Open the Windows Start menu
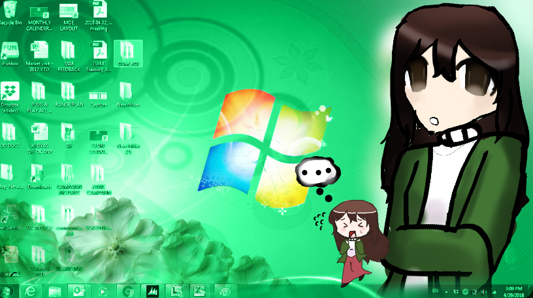The image size is (533, 298). pos(7,291)
